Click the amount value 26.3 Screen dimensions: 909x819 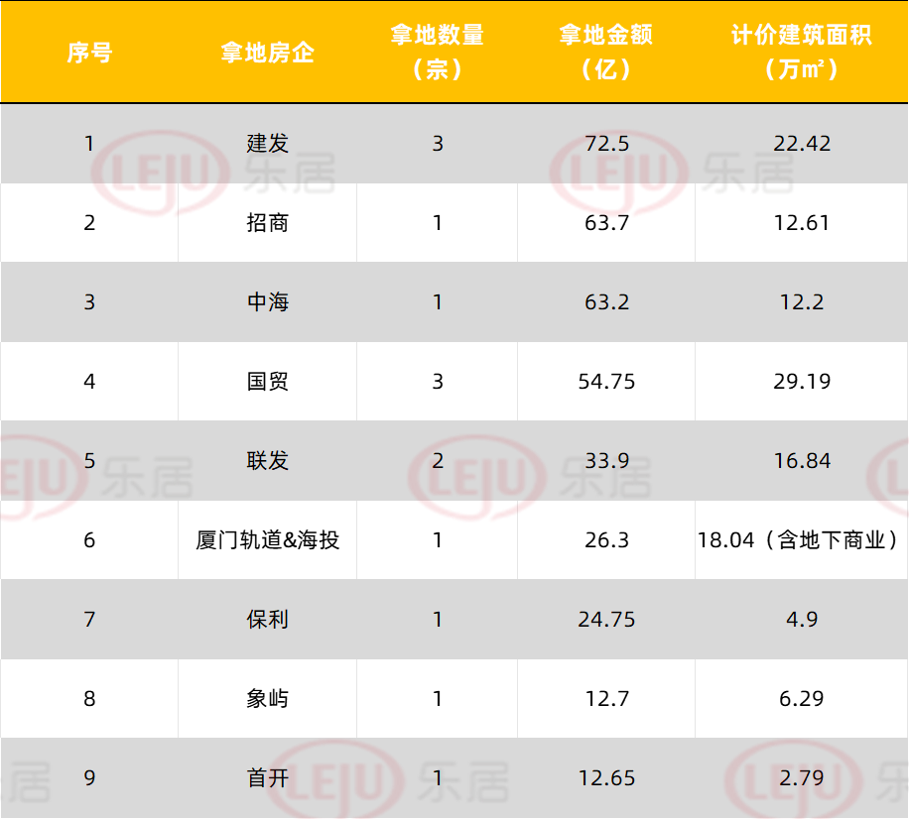pos(606,539)
